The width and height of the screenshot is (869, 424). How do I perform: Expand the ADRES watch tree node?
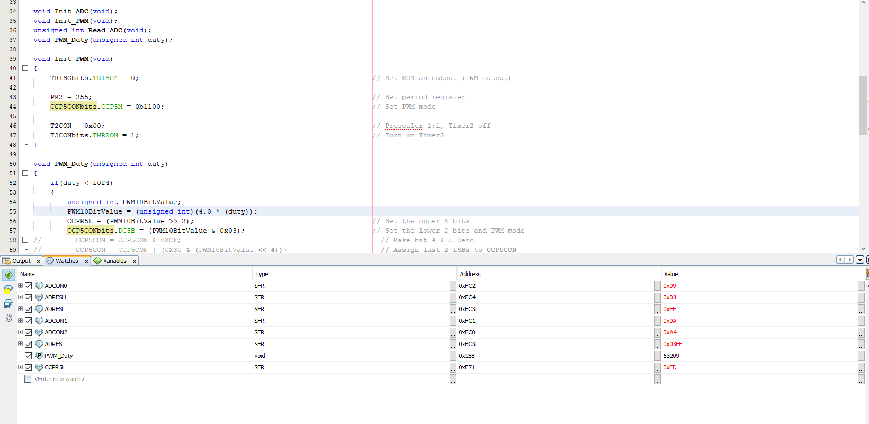21,344
